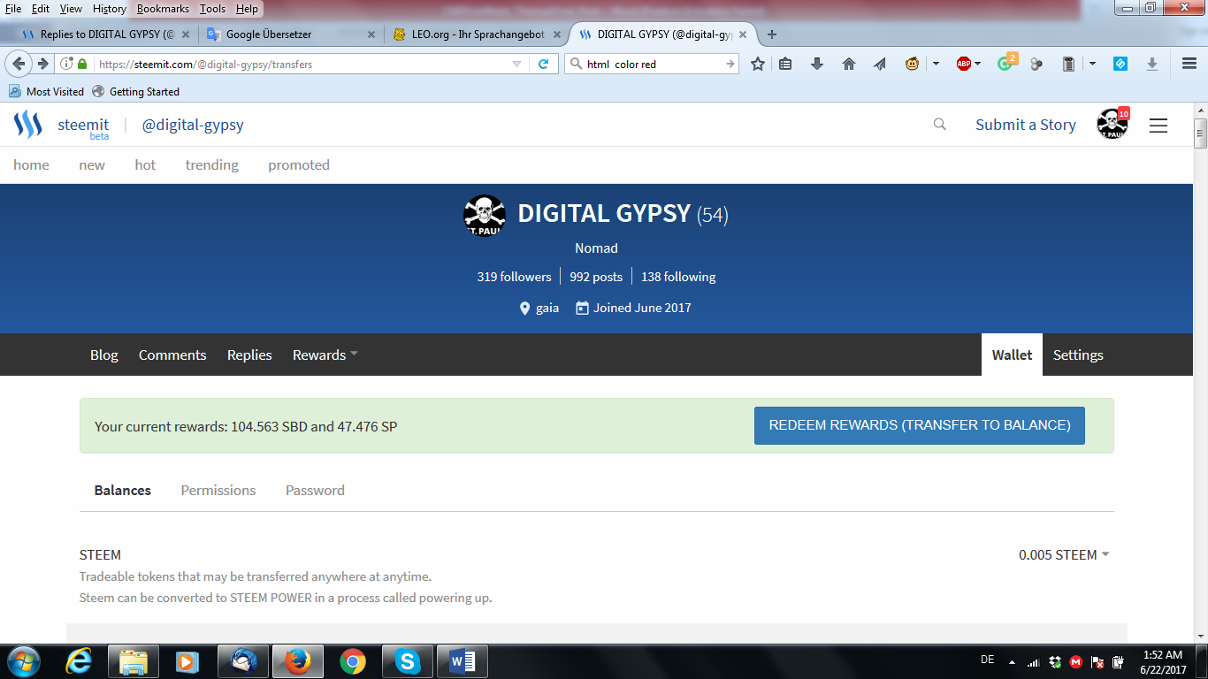Screen dimensions: 1208x679
Task: Open the Replies profile link
Action: (x=249, y=355)
